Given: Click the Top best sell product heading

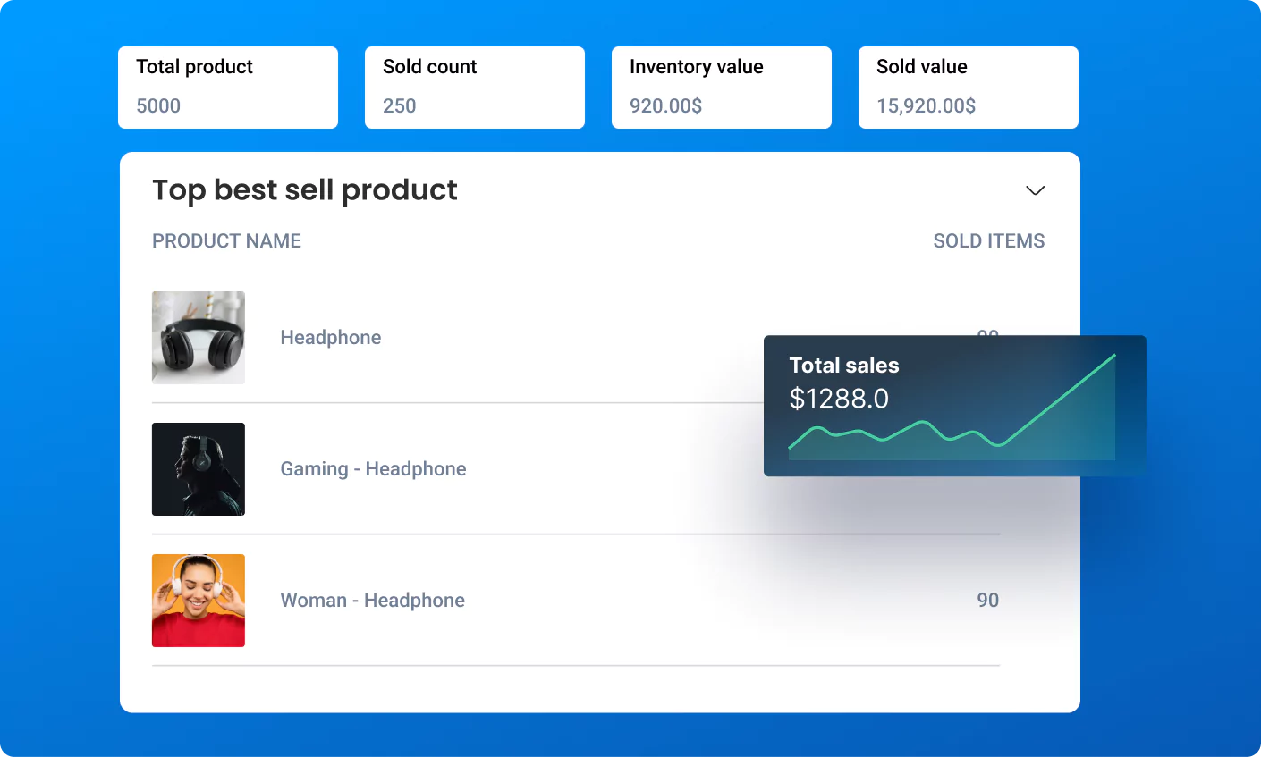Looking at the screenshot, I should tap(304, 190).
